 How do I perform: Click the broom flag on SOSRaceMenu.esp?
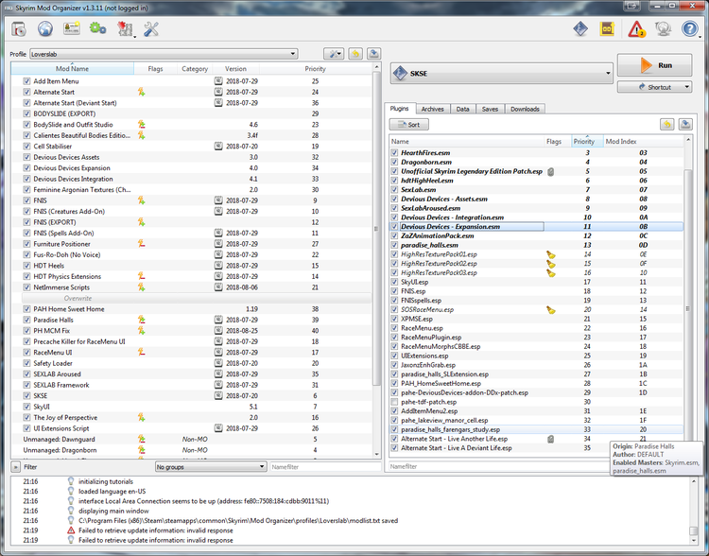tap(551, 310)
